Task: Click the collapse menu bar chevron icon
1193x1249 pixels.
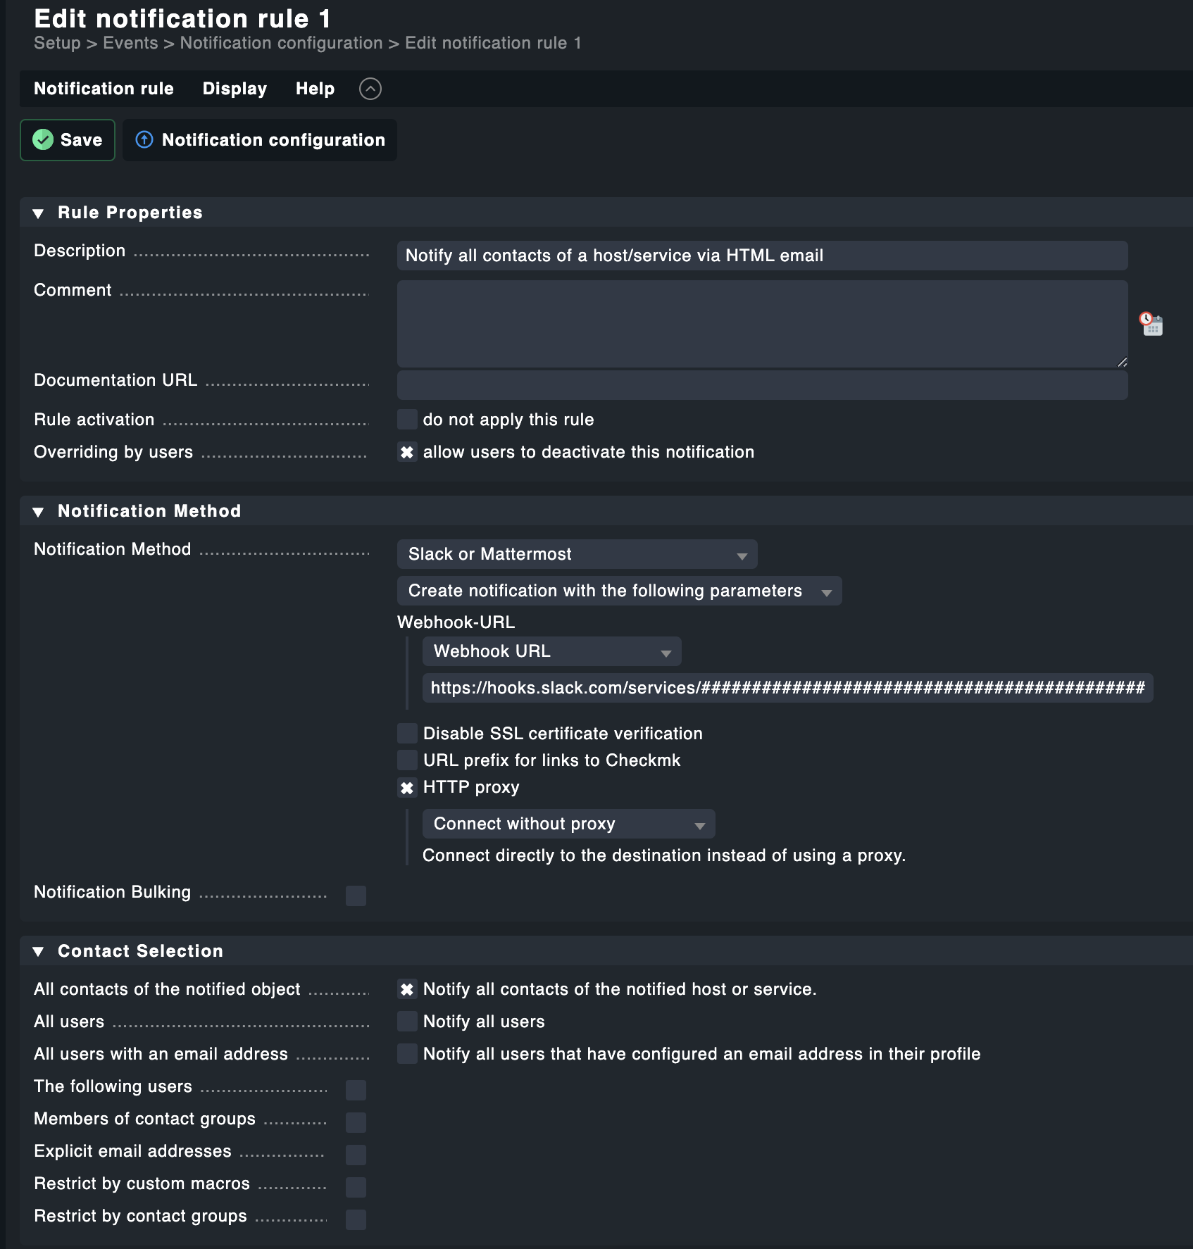Action: [370, 89]
